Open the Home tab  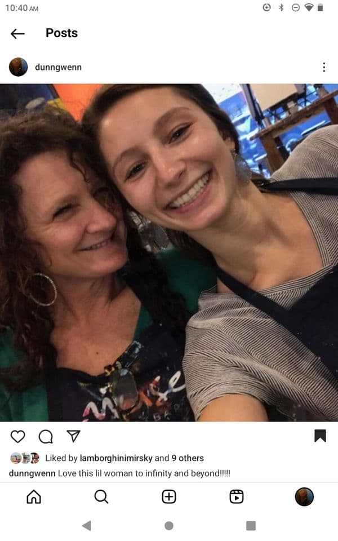pyautogui.click(x=34, y=497)
